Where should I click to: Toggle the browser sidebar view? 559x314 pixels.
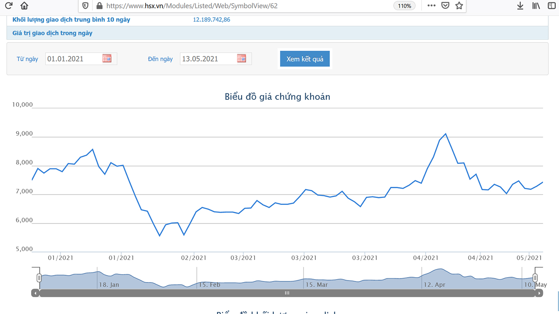point(551,6)
